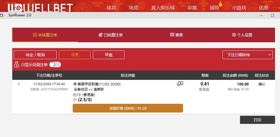This screenshot has height=137, width=280.
Task: Click the soccer ball icon beside 泰国甲级联赛
Action: click(x=75, y=84)
